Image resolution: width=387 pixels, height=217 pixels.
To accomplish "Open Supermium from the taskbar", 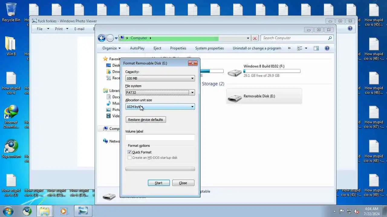I will [27, 211].
